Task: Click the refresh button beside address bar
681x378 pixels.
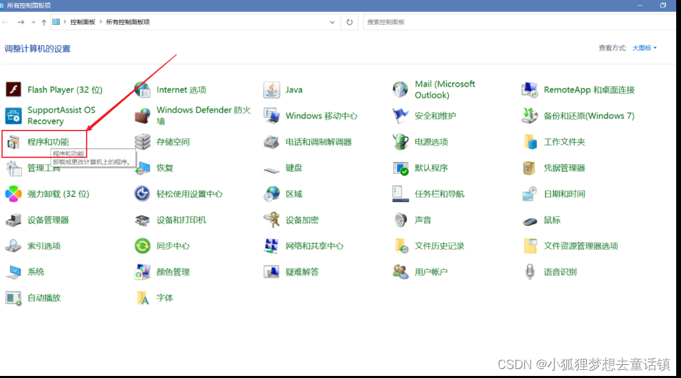Action: point(350,22)
